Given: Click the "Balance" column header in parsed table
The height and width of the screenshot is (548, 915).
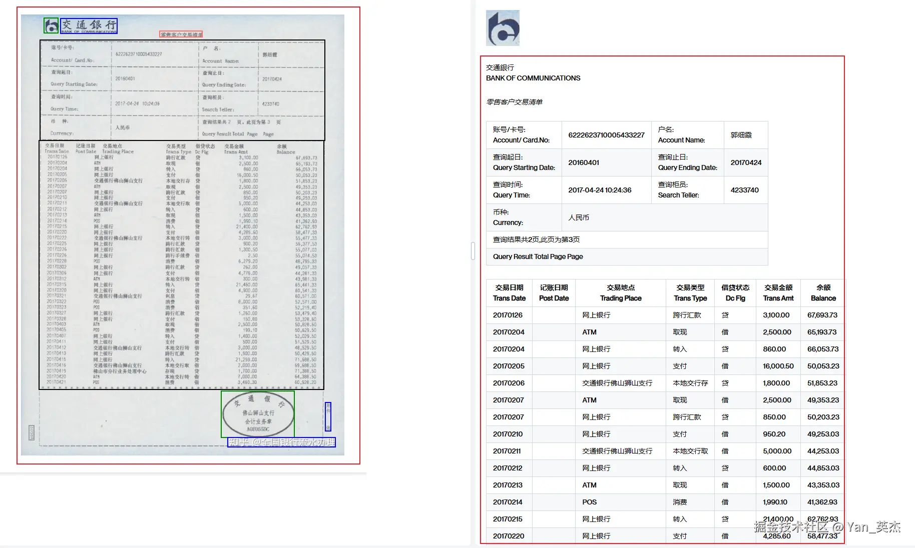Looking at the screenshot, I should pos(823,293).
